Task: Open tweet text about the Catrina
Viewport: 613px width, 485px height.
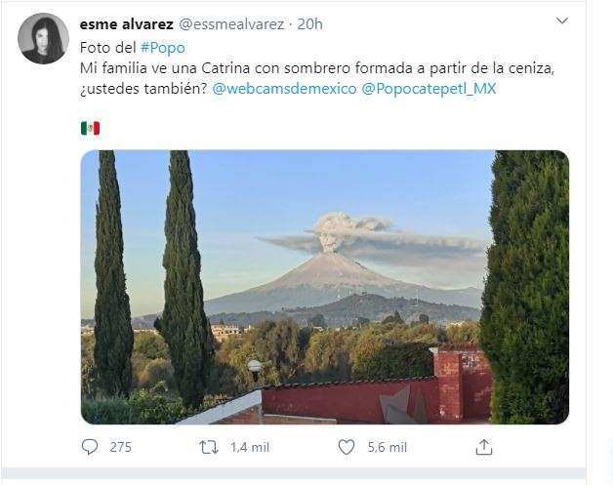Action: tap(317, 78)
